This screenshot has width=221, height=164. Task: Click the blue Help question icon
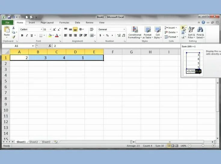click(x=203, y=23)
